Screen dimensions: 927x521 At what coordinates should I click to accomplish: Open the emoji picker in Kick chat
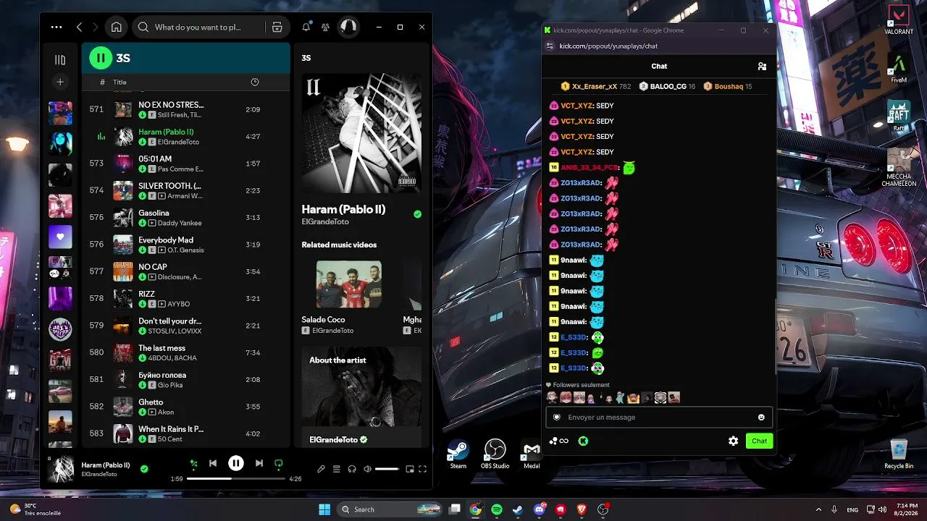tap(761, 417)
